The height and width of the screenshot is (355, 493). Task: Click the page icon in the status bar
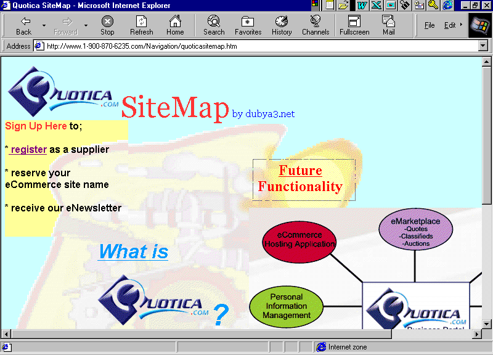pos(6,347)
